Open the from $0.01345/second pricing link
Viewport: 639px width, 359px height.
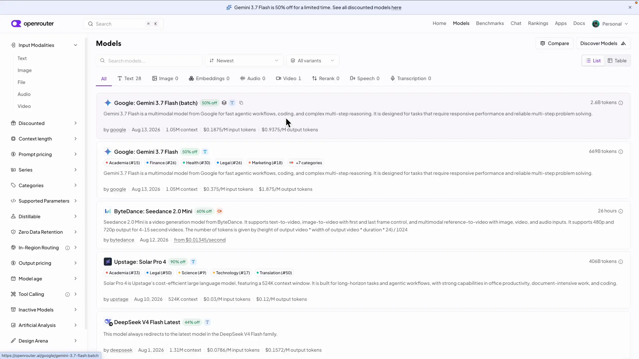click(x=200, y=240)
